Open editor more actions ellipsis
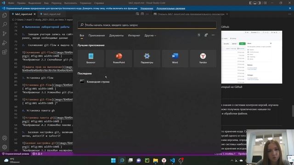Viewport: 294px width, 165px height. pos(147,14)
